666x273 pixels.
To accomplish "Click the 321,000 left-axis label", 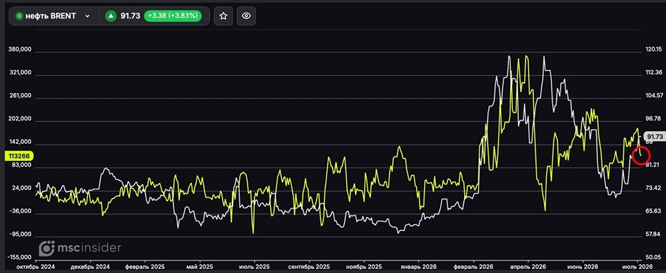I will tap(20, 73).
